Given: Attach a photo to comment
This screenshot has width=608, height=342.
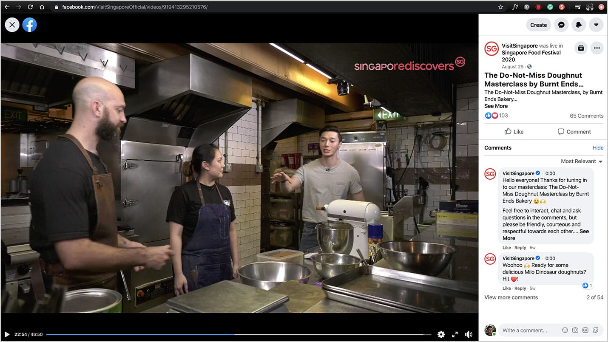Looking at the screenshot, I should coord(575,330).
